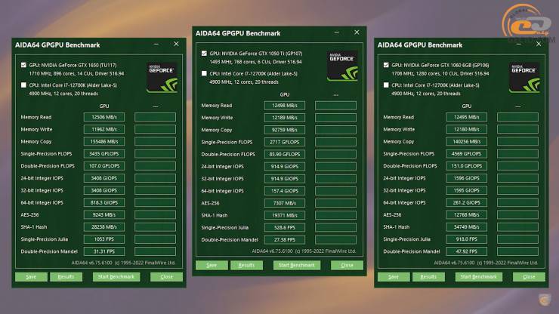Image resolution: width=559 pixels, height=314 pixels.
Task: Start Benchmark in GTX 1060 window
Action: click(478, 277)
